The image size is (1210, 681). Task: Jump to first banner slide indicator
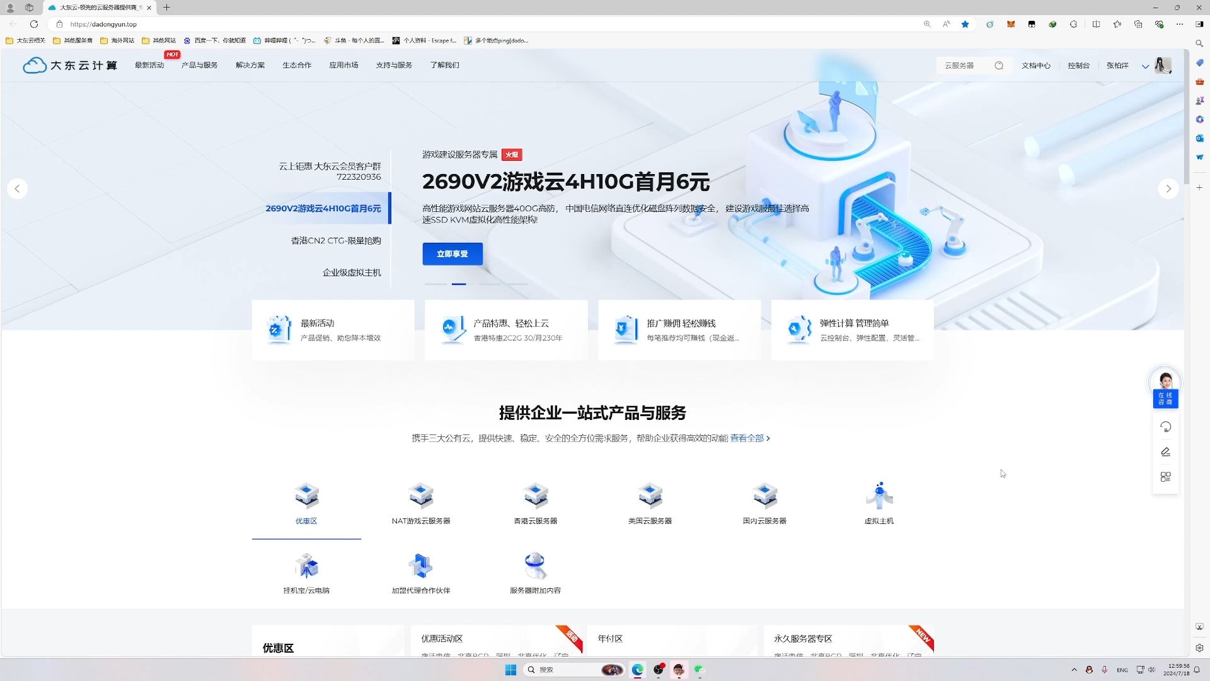tap(435, 284)
